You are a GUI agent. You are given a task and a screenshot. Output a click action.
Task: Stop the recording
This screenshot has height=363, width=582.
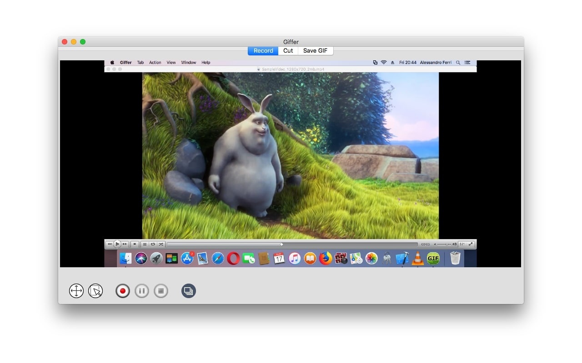pos(161,291)
